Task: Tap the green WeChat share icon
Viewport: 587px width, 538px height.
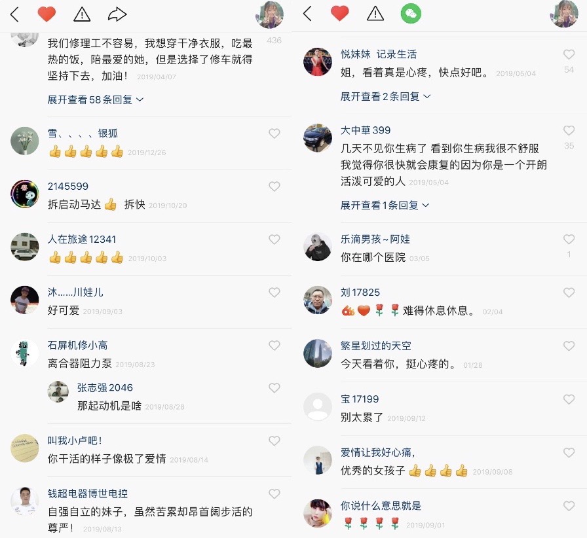Action: [x=411, y=14]
